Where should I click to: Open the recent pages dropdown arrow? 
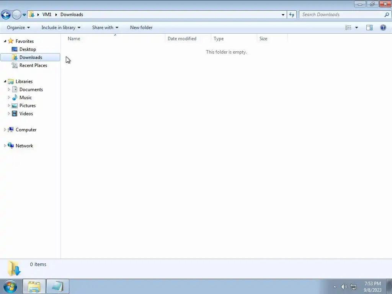[24, 15]
